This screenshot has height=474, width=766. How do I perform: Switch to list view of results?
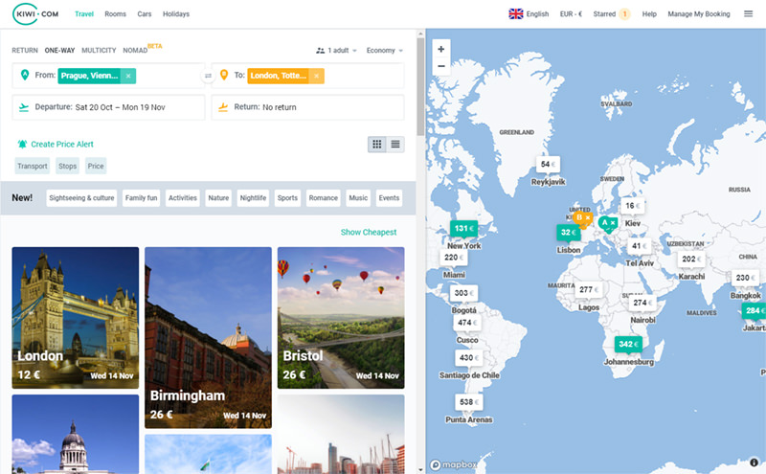395,144
